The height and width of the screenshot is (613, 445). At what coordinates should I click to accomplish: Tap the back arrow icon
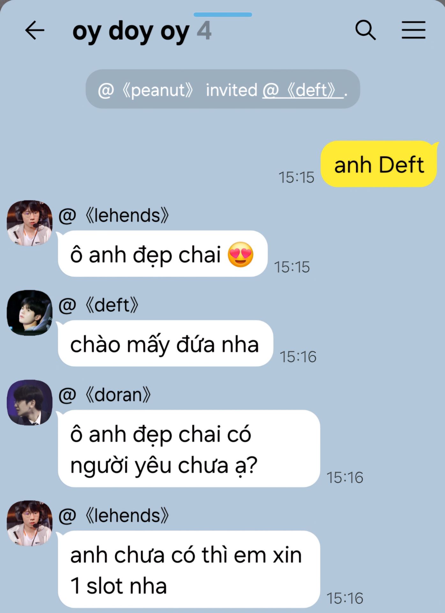click(34, 31)
